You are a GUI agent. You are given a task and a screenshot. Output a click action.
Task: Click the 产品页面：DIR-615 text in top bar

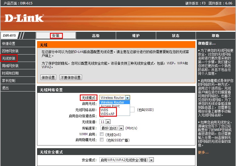coord(18,3)
